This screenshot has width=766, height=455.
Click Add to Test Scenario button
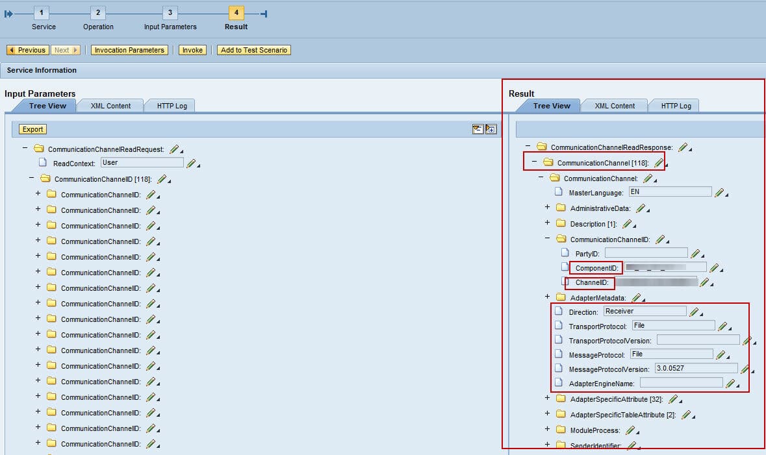coord(253,50)
